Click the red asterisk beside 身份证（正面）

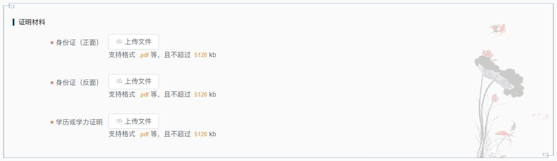[52, 43]
